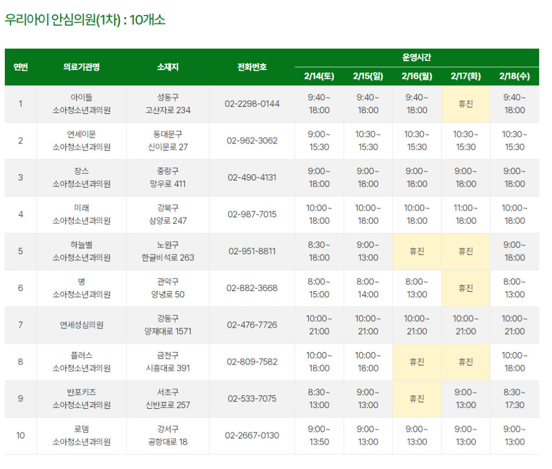Image resolution: width=552 pixels, height=469 pixels.
Task: Click phone number 02-476-7726
Action: click(252, 325)
